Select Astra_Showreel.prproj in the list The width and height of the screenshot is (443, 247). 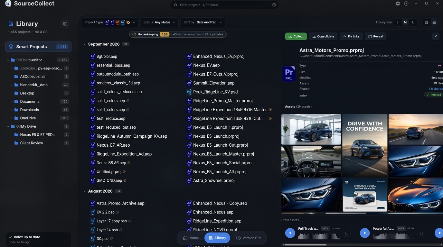click(214, 181)
